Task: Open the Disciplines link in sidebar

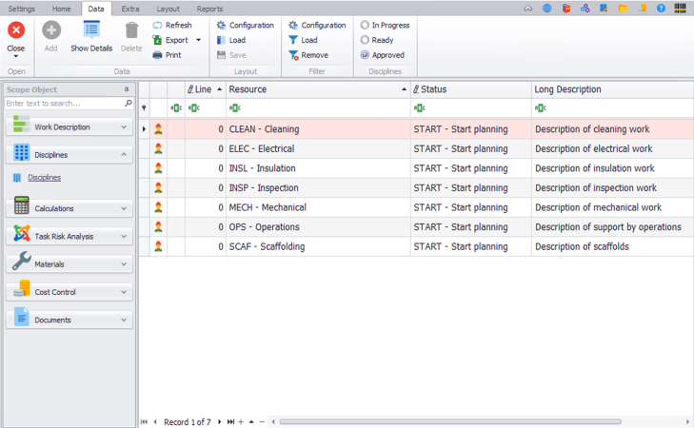Action: click(x=44, y=177)
